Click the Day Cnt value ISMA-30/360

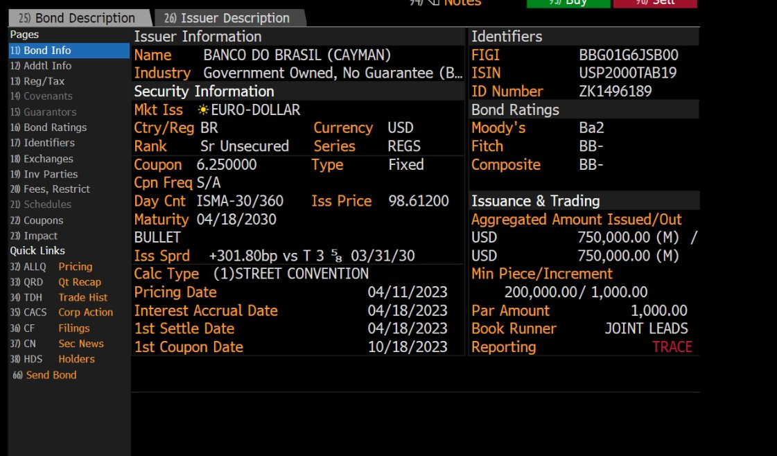pyautogui.click(x=240, y=201)
